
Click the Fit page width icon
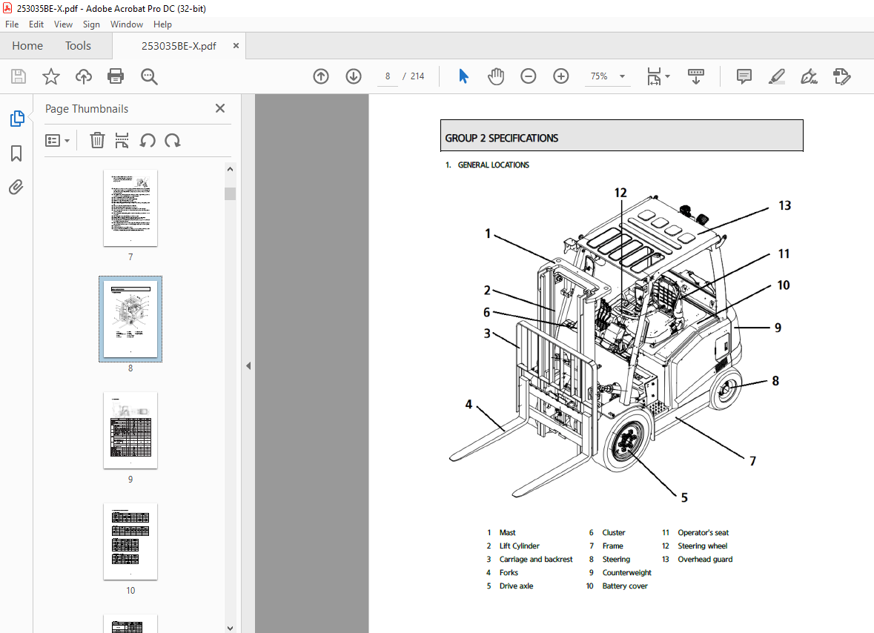pyautogui.click(x=654, y=76)
